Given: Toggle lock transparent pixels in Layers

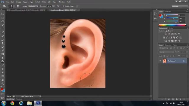Looking at the screenshot, I should 164,56.
